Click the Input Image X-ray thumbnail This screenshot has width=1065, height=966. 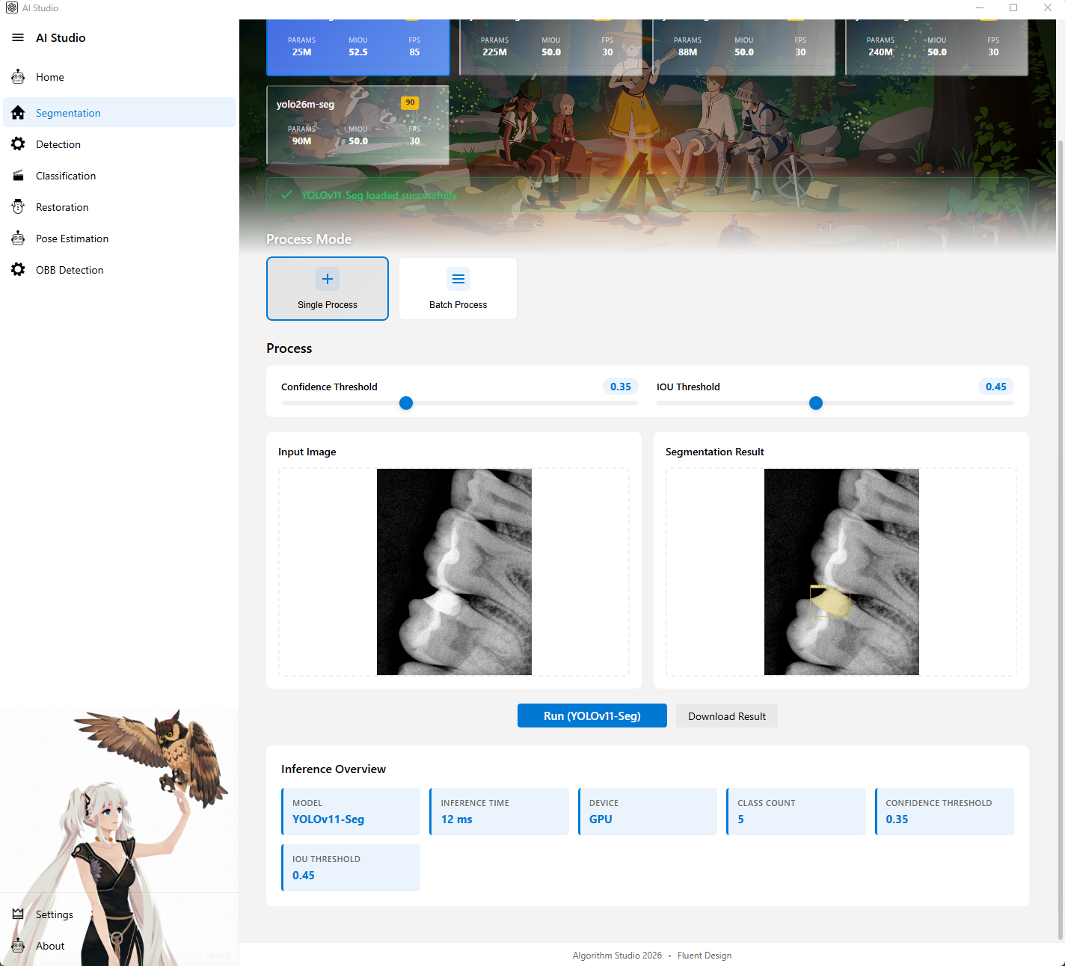point(454,572)
